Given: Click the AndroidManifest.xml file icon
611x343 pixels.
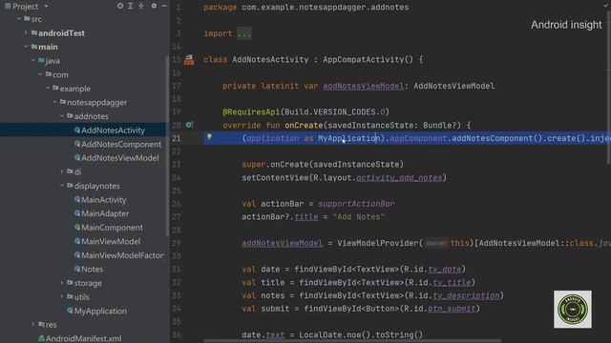Looking at the screenshot, I should (x=41, y=338).
